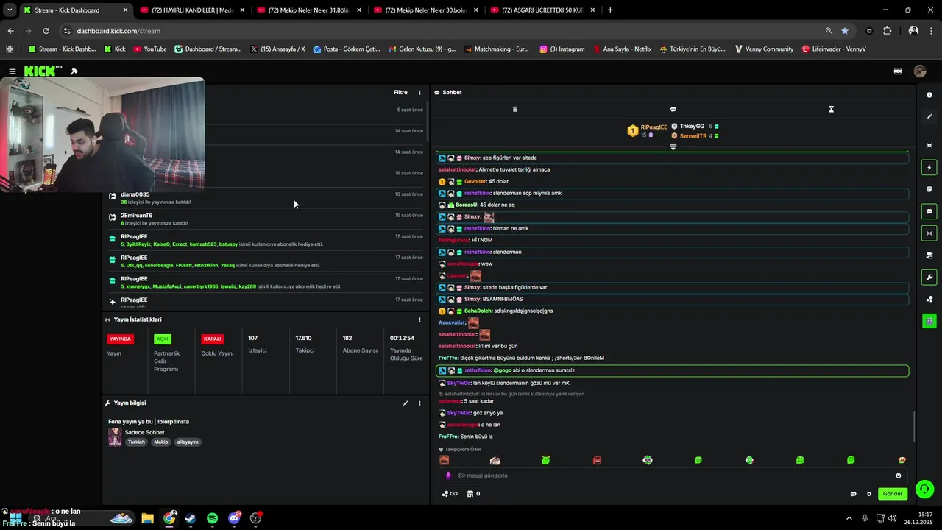The height and width of the screenshot is (530, 942).
Task: Click the connected dots icon in right sidebar
Action: (929, 299)
